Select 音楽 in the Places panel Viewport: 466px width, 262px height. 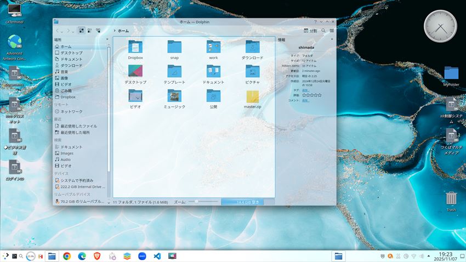tap(80, 72)
